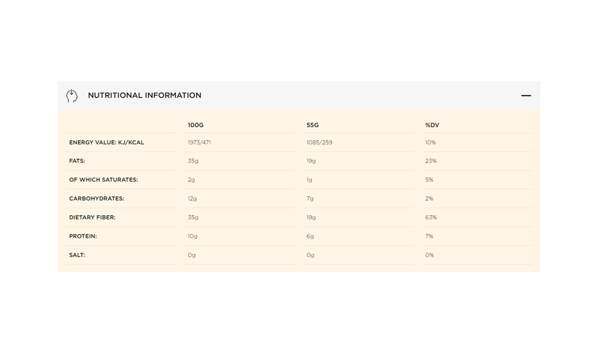
Task: Collapse the Nutritional Information section
Action: click(526, 95)
